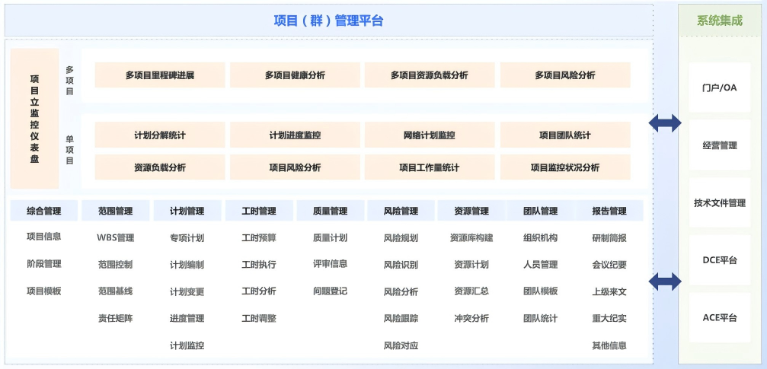Select the 报告管理 column header
This screenshot has height=369, width=767.
point(609,211)
